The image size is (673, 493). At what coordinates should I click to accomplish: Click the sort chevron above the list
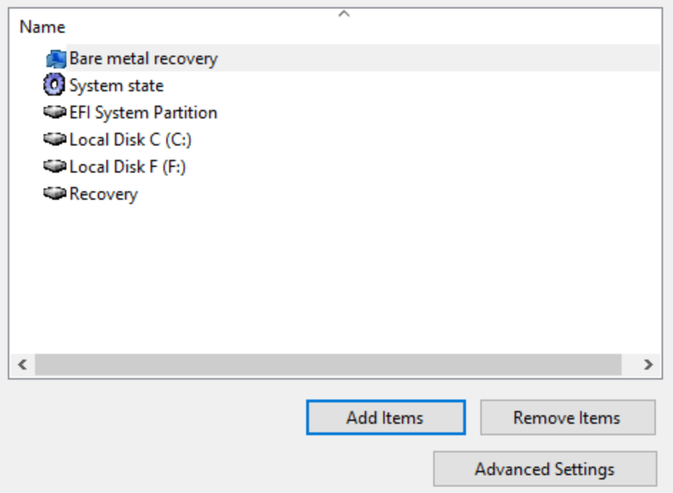pos(344,14)
